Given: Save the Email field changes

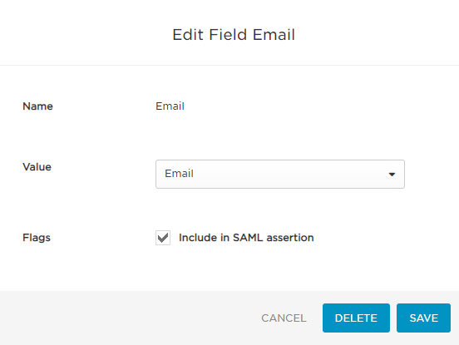Looking at the screenshot, I should pos(423,318).
